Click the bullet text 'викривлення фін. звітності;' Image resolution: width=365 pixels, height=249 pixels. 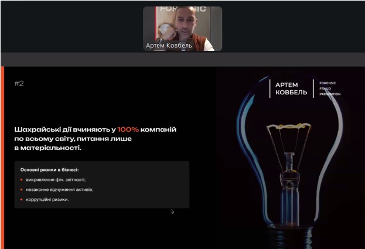56,180
